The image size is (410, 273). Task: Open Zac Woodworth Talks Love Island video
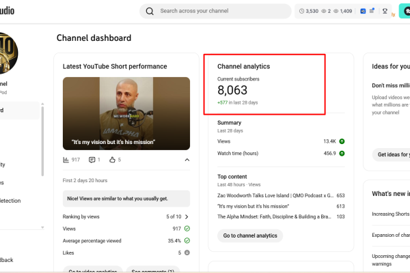click(x=273, y=195)
